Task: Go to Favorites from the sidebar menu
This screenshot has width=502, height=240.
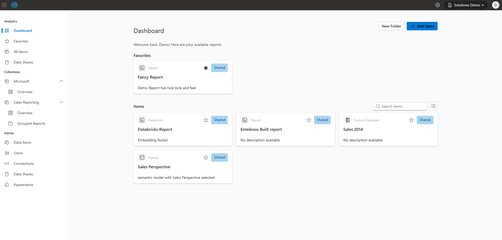Action: coord(21,41)
